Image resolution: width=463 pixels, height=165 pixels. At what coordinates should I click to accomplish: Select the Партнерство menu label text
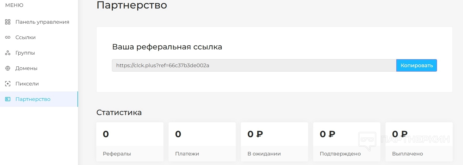(33, 99)
